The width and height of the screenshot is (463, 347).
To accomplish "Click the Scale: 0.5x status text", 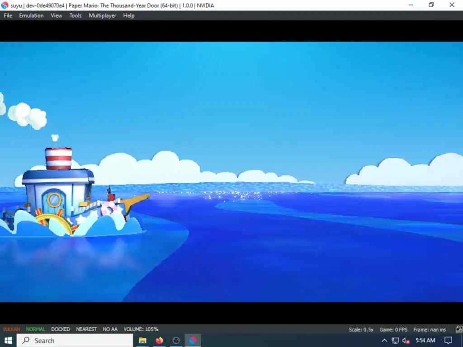I will [361, 329].
